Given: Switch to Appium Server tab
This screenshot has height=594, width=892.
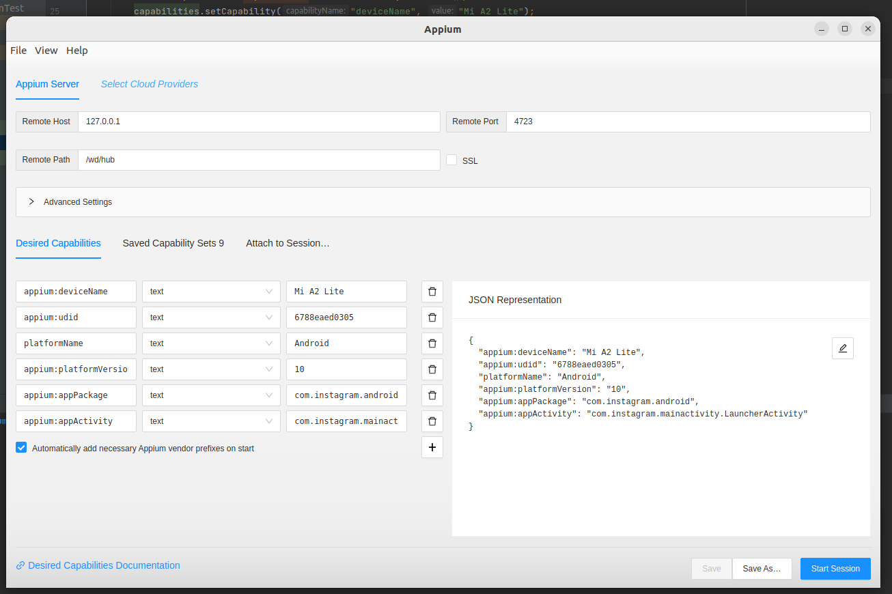Looking at the screenshot, I should click(48, 84).
